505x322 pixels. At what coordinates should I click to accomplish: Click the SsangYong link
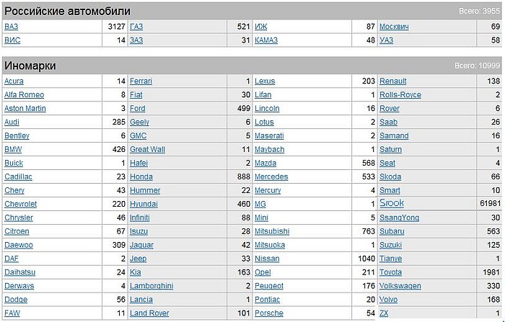coord(399,218)
